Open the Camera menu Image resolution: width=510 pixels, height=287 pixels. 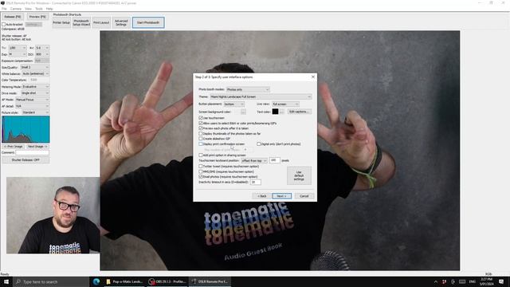click(16, 9)
